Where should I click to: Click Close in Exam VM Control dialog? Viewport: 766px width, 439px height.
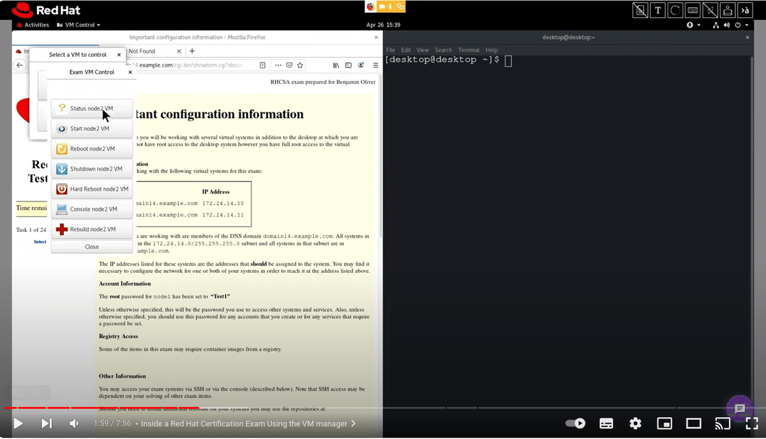tap(92, 247)
